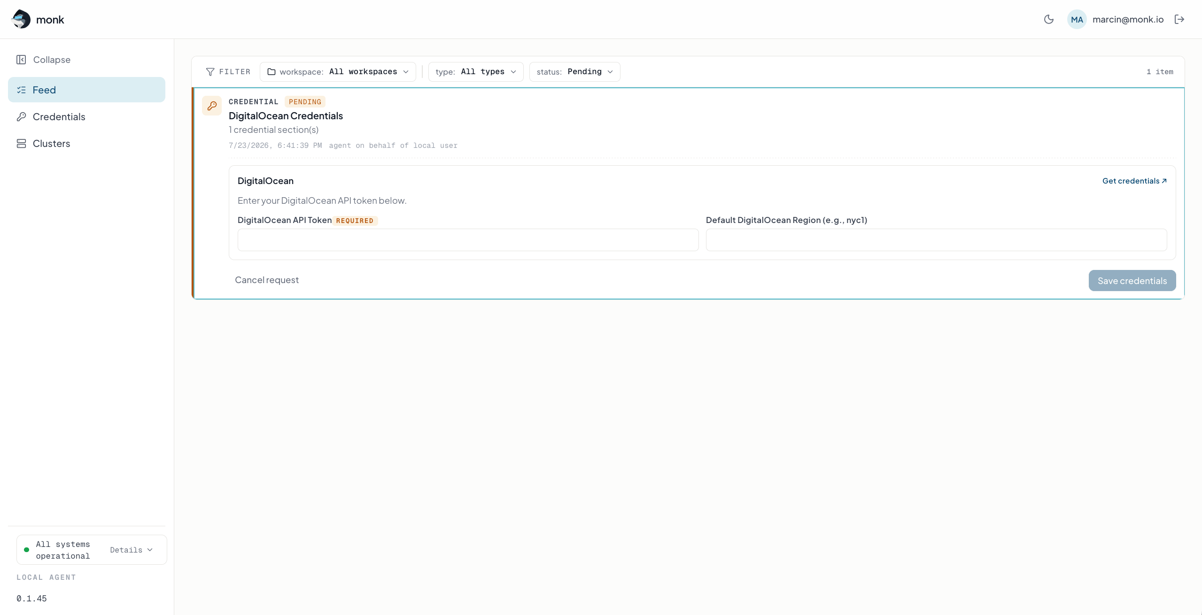
Task: Expand system status Details
Action: pyautogui.click(x=132, y=550)
